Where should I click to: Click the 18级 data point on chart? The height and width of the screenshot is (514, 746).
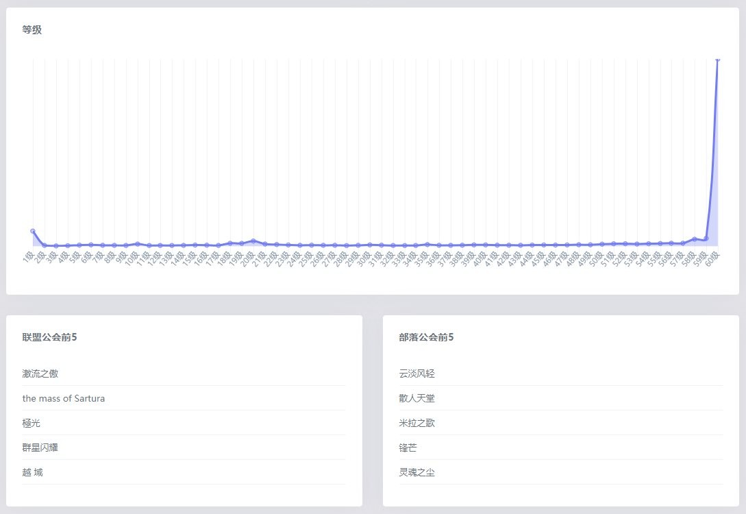coord(229,243)
